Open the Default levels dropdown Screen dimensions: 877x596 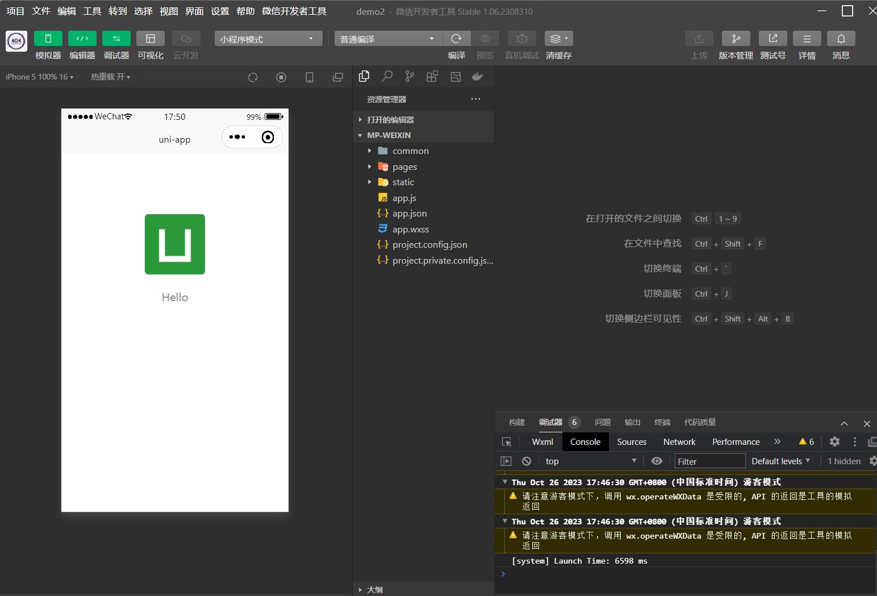(780, 461)
